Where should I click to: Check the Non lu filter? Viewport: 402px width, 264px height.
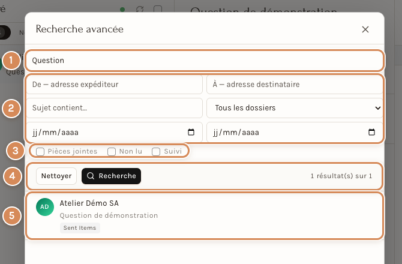[112, 151]
